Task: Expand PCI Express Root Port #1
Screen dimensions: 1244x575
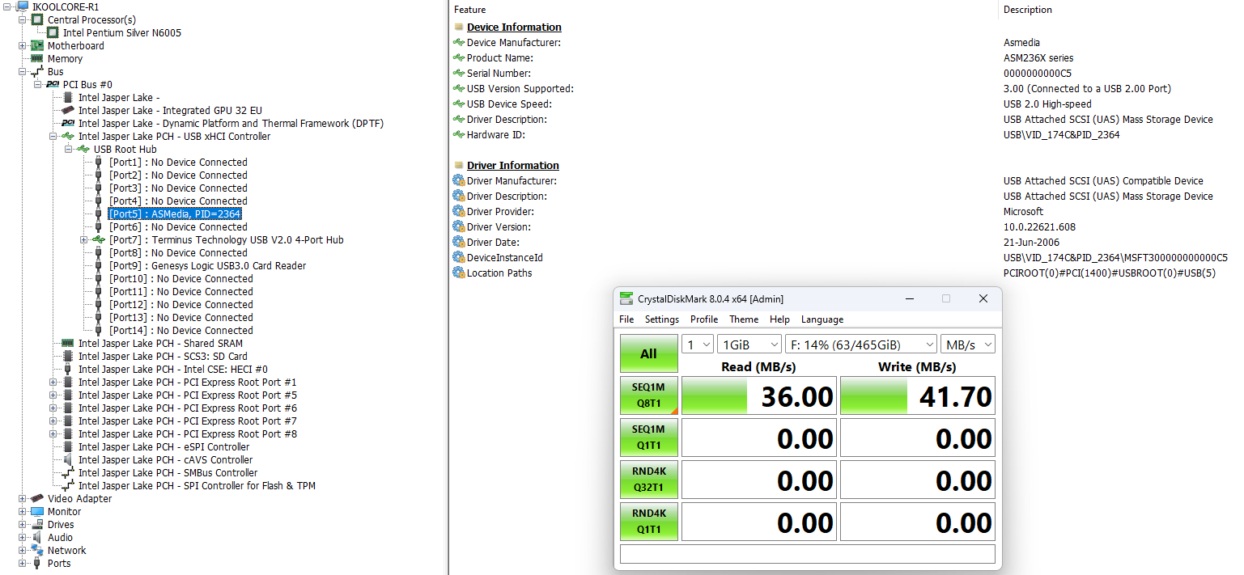Action: tap(53, 382)
